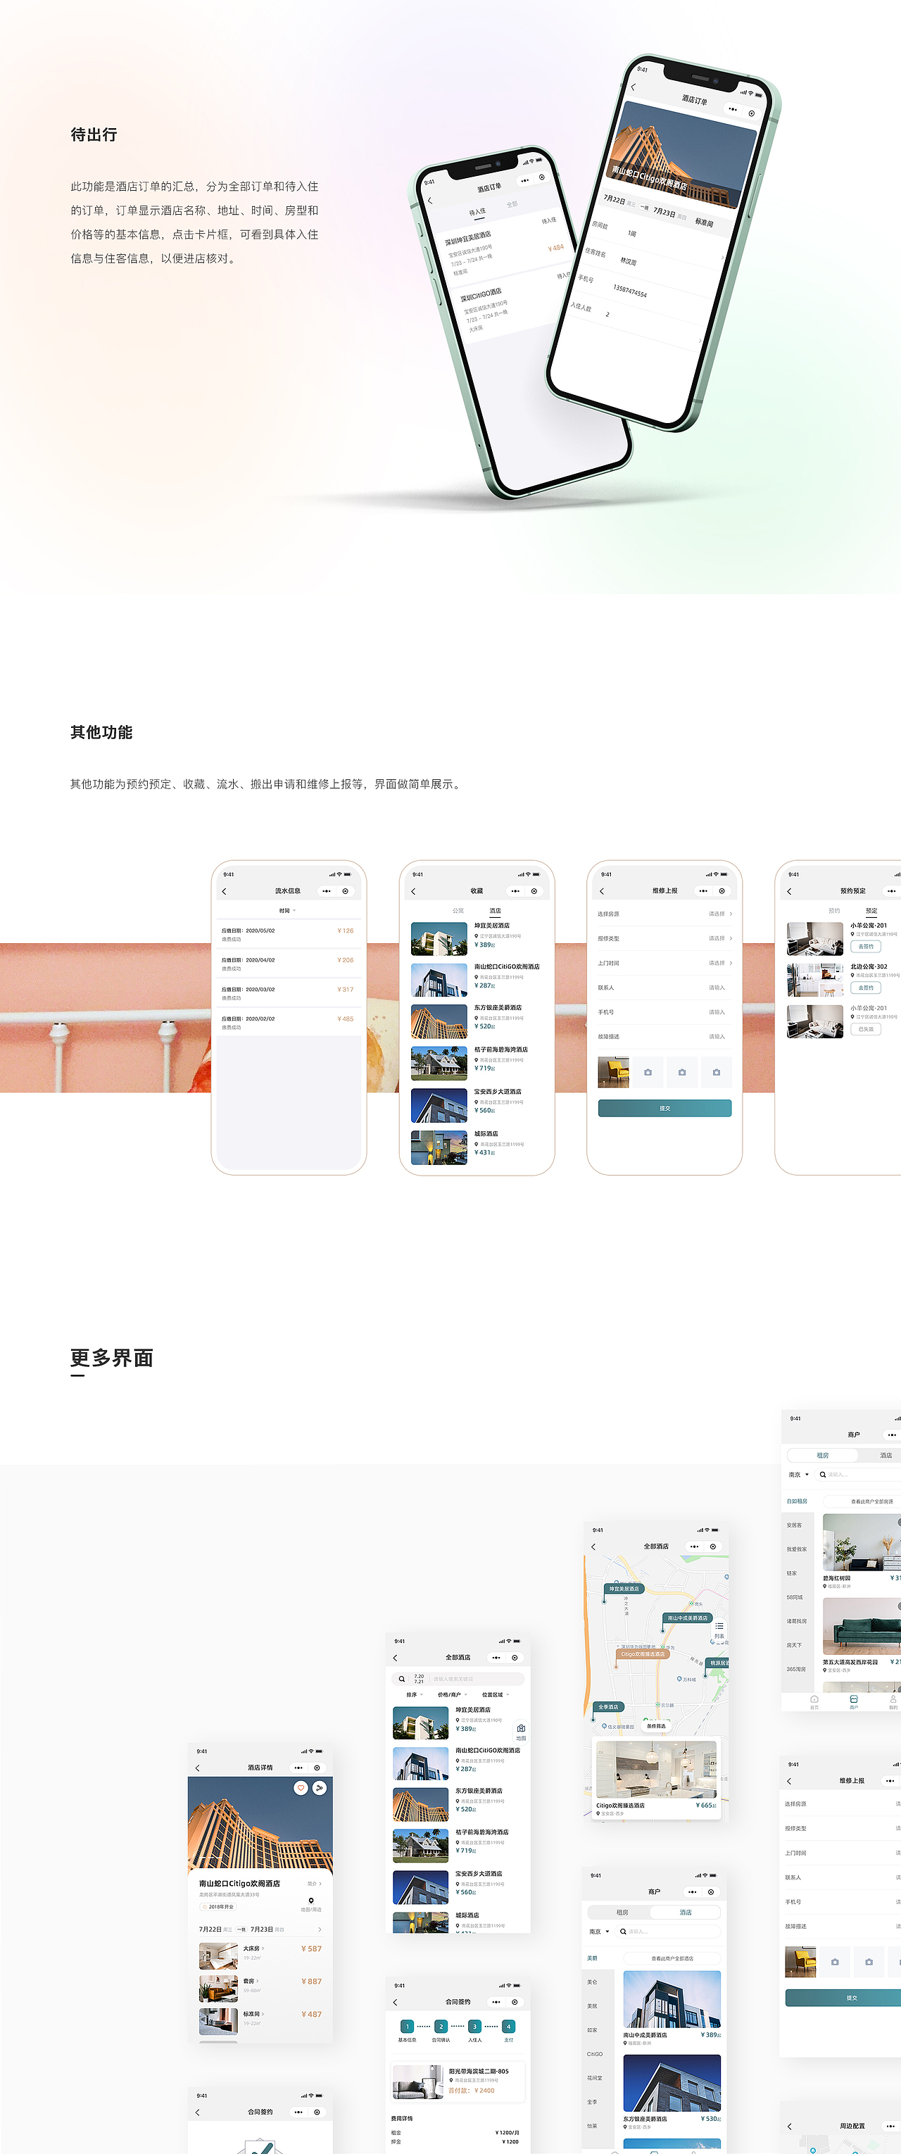Expand 上门时间 selector row

[664, 963]
